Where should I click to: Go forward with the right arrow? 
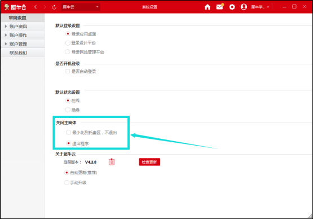point(45,7)
